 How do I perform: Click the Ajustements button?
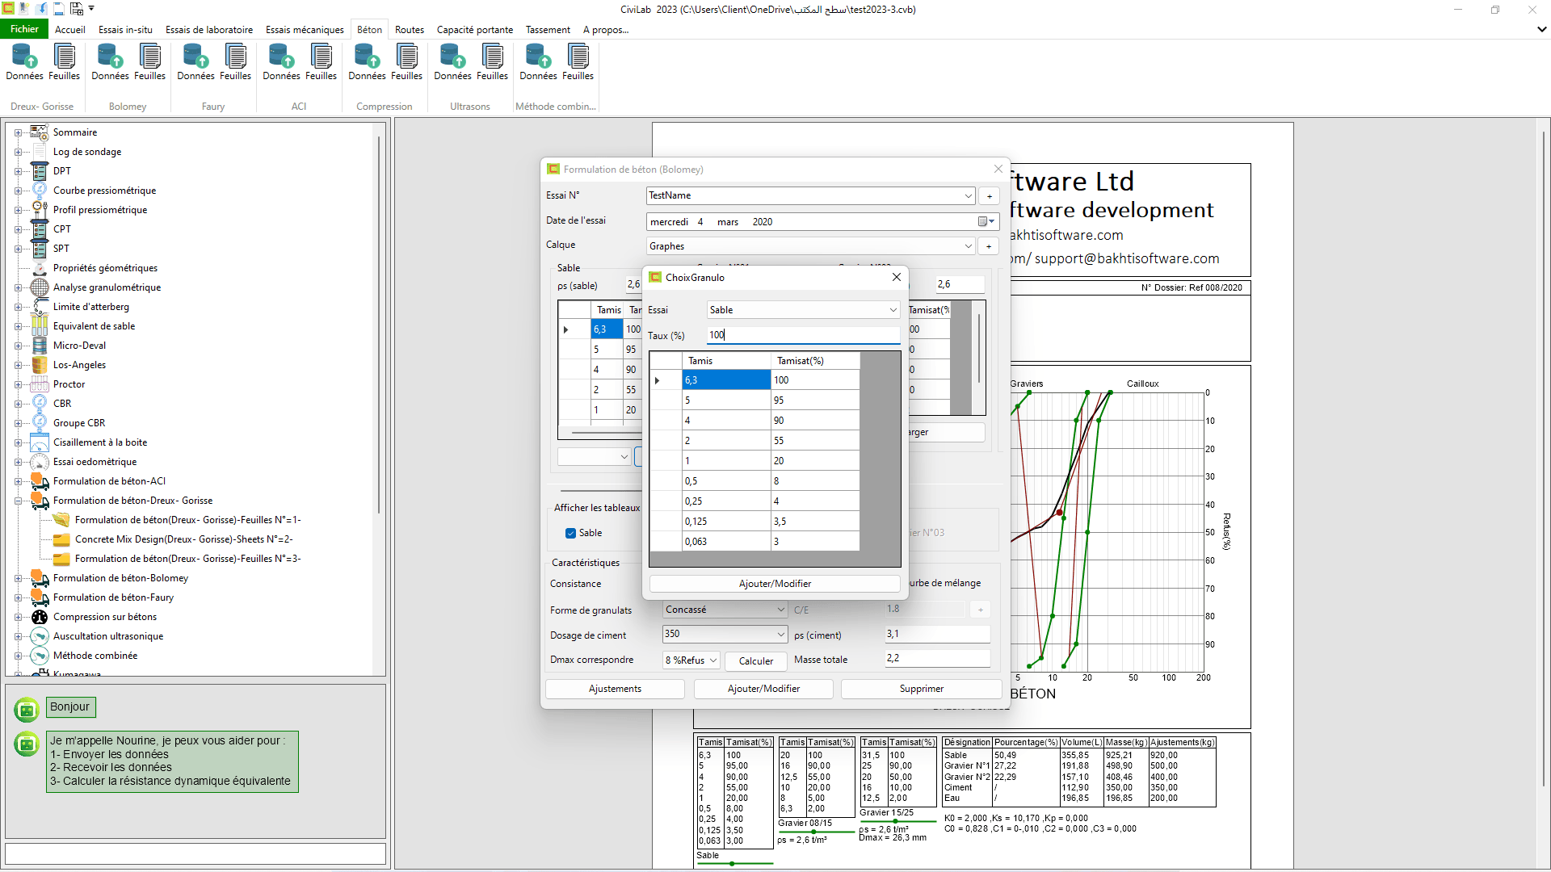click(615, 689)
